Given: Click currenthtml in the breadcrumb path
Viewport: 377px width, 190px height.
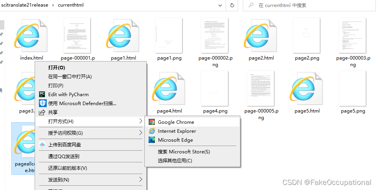Looking at the screenshot, I should pos(71,5).
